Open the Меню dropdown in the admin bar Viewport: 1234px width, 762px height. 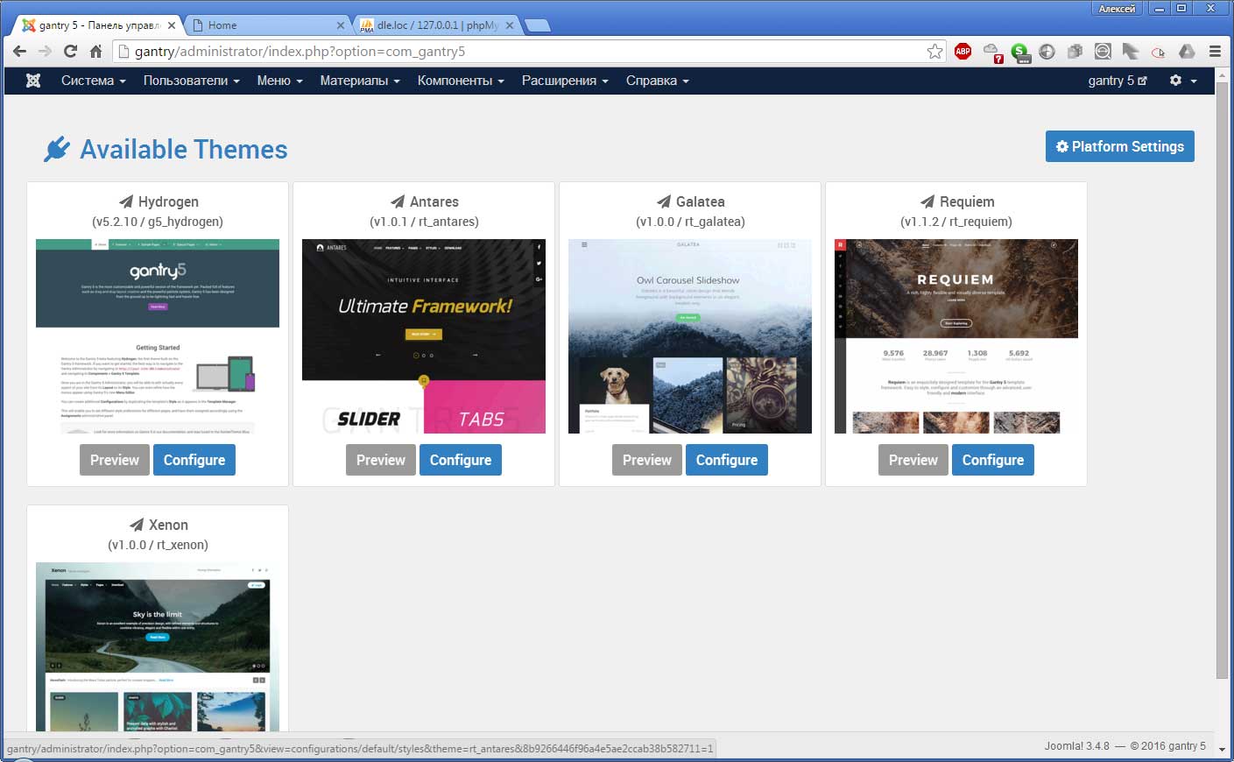pyautogui.click(x=280, y=81)
